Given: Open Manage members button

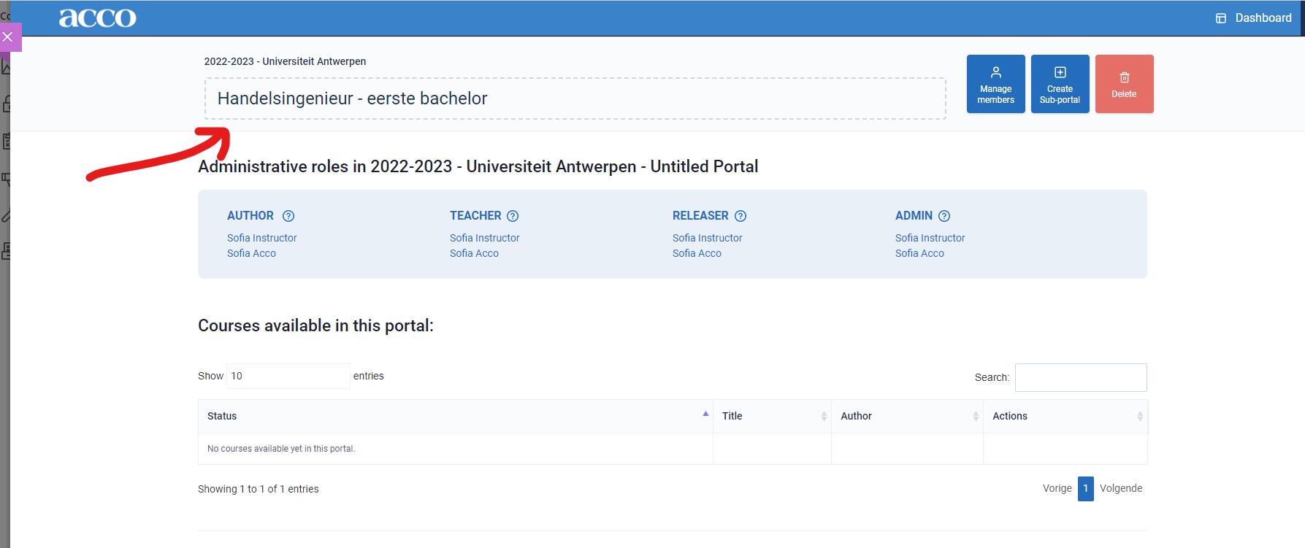Looking at the screenshot, I should point(995,84).
